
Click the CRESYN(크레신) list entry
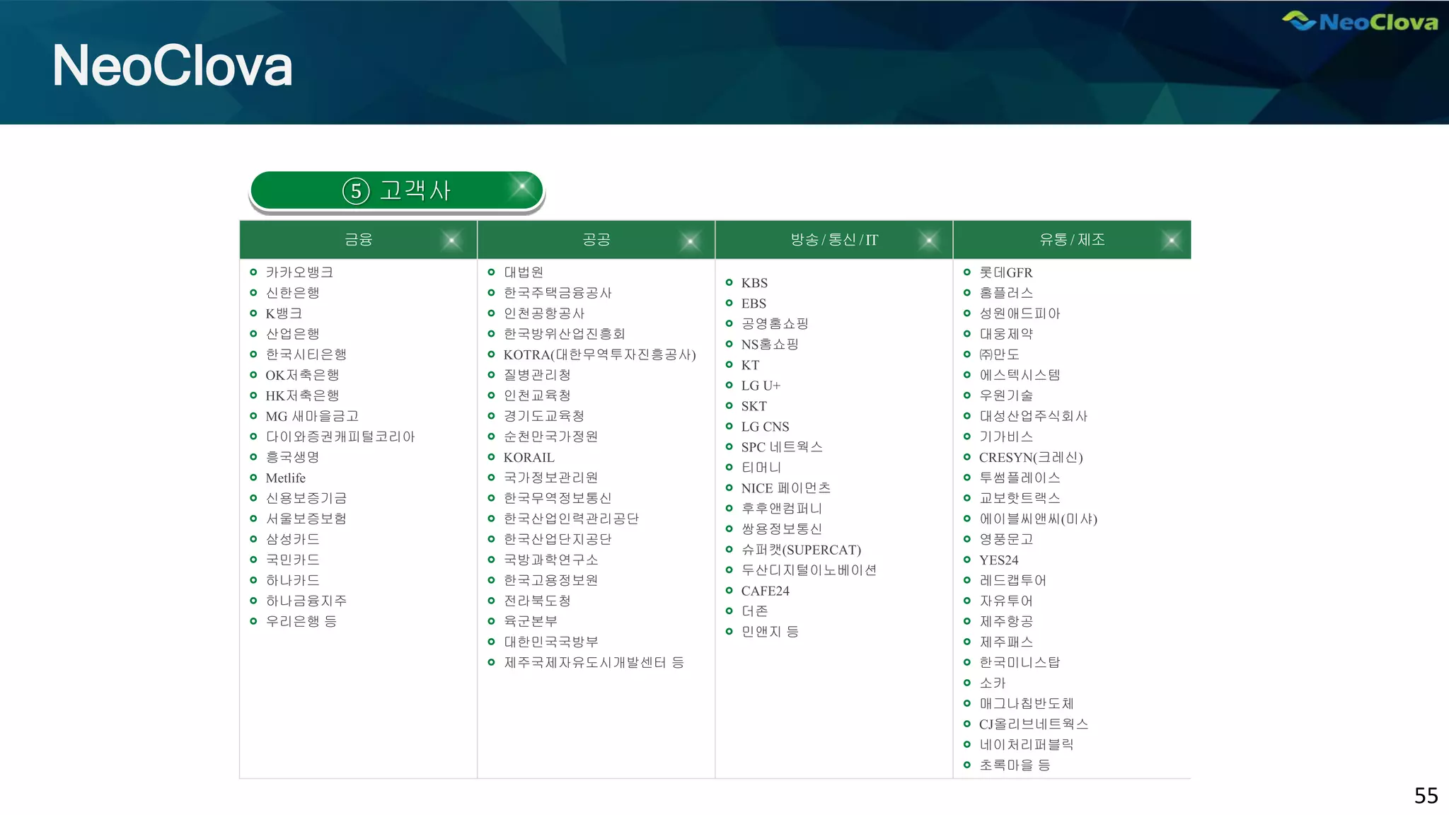pos(1030,457)
